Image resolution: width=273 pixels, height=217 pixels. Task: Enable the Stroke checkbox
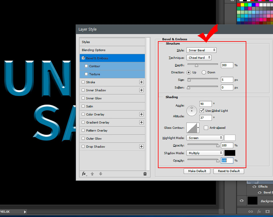(x=83, y=82)
